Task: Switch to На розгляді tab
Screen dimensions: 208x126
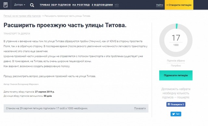Action: (x=81, y=5)
